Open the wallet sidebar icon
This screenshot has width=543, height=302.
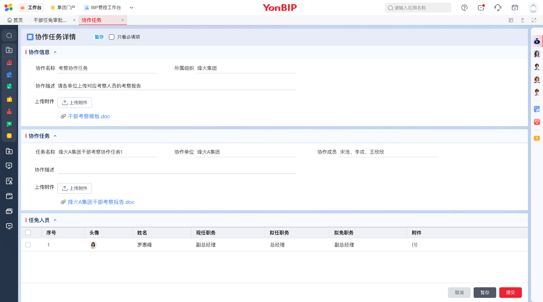click(9, 196)
